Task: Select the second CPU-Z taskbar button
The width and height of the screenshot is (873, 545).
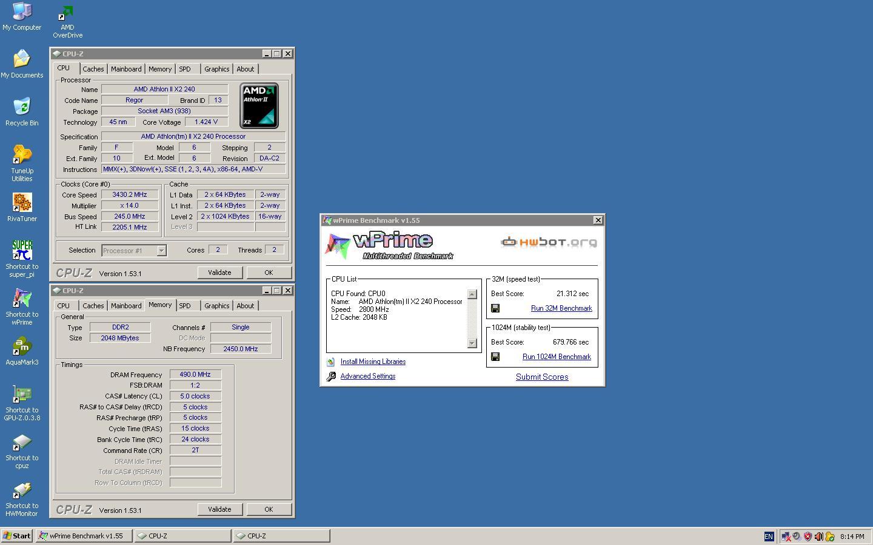Action: tap(282, 536)
